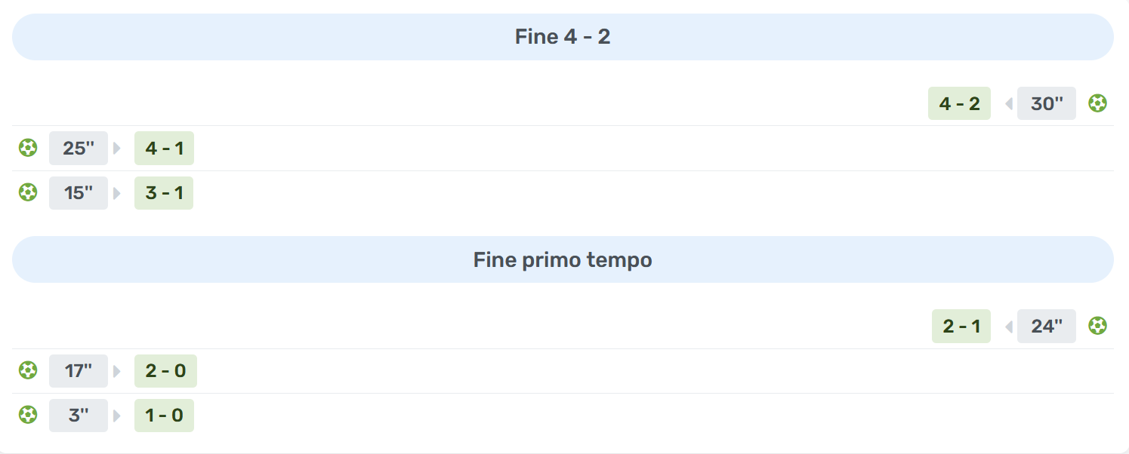
Task: Click the goal ball icon at 17''
Action: click(x=28, y=370)
